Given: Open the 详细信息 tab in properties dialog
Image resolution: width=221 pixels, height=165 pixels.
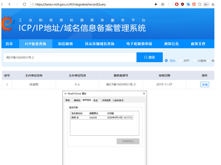Looking at the screenshot, I should pos(106,100).
